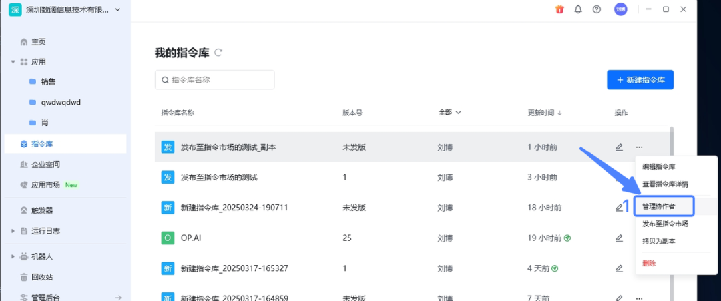Focus the 指令库名称 search field
This screenshot has height=301, width=721.
tap(215, 80)
